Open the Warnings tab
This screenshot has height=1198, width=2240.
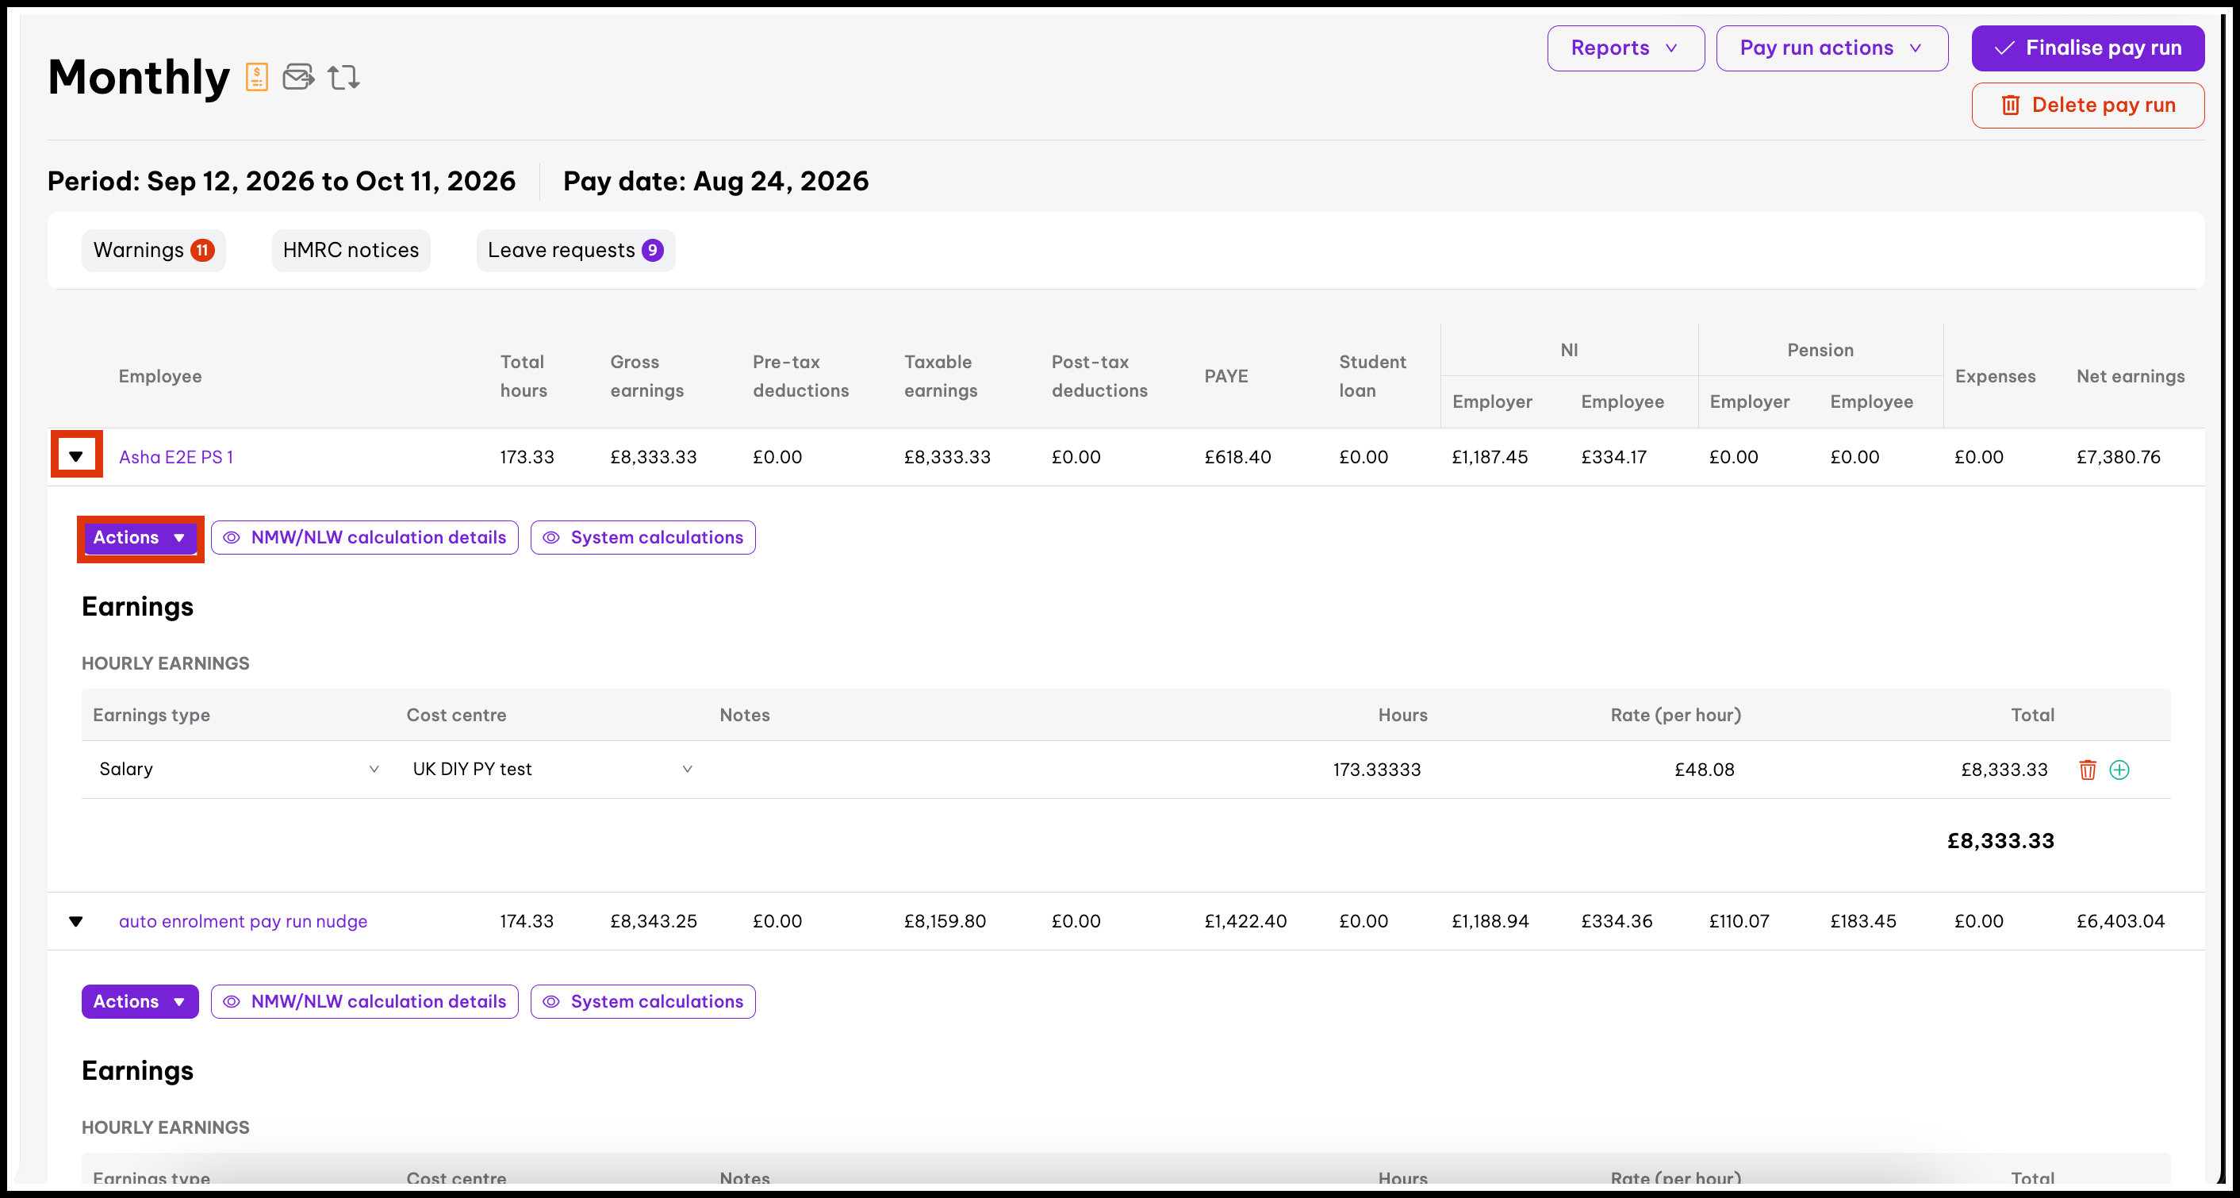point(154,251)
